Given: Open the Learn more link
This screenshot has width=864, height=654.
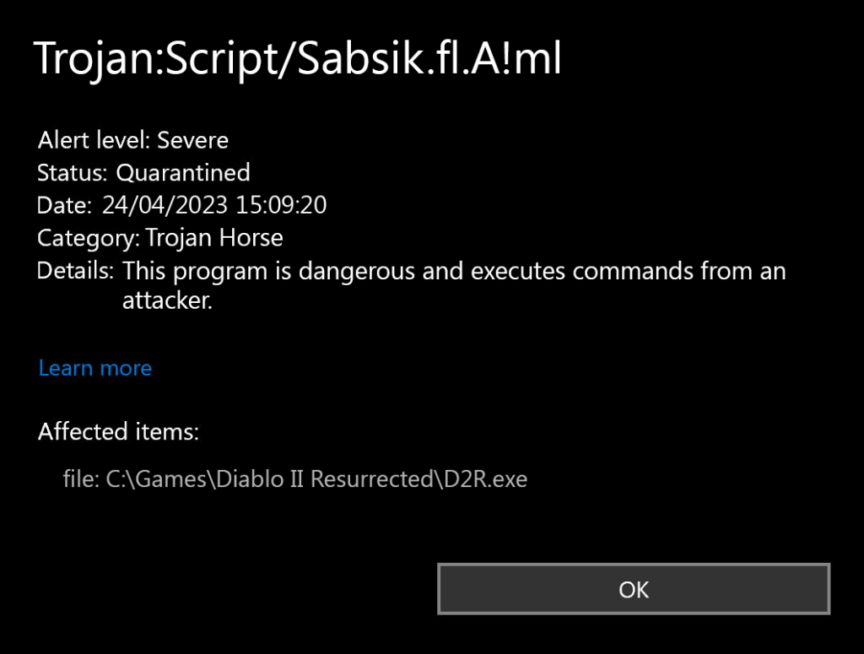Looking at the screenshot, I should click(x=94, y=368).
